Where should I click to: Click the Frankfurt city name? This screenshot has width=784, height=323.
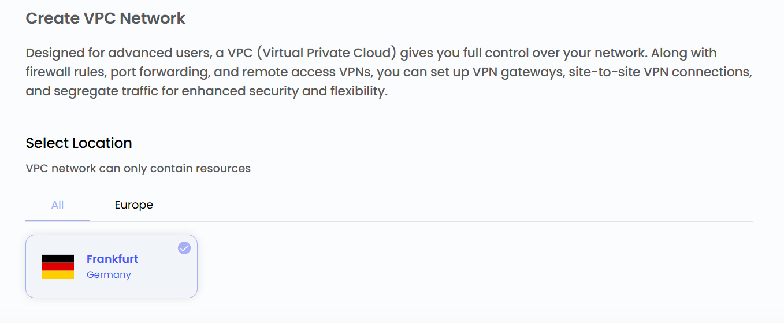pos(112,259)
